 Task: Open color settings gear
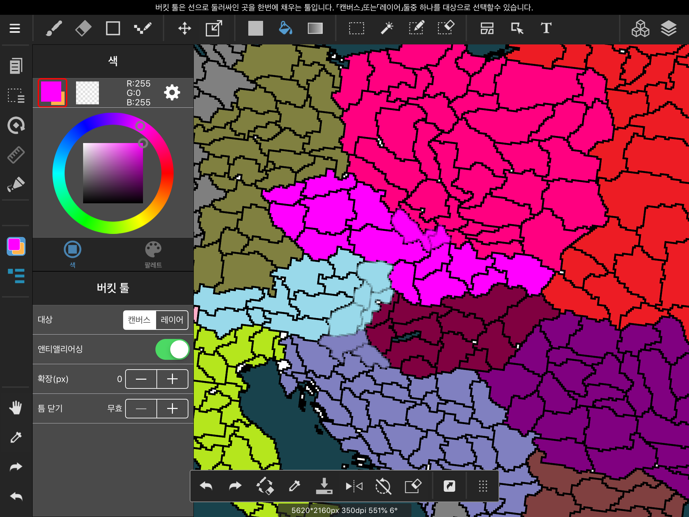(x=172, y=93)
